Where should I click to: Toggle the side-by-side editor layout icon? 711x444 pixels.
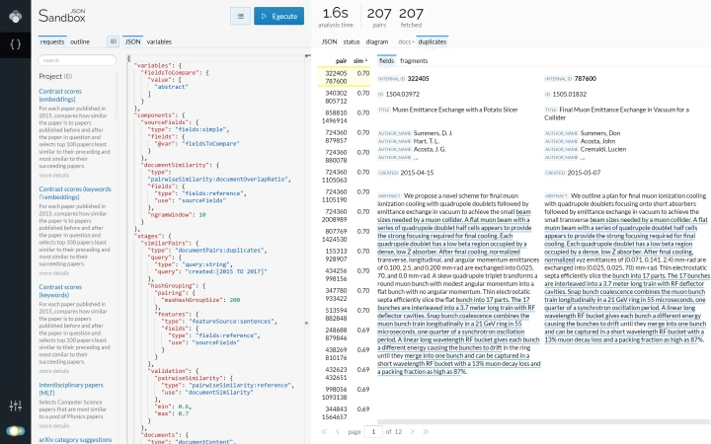point(114,41)
